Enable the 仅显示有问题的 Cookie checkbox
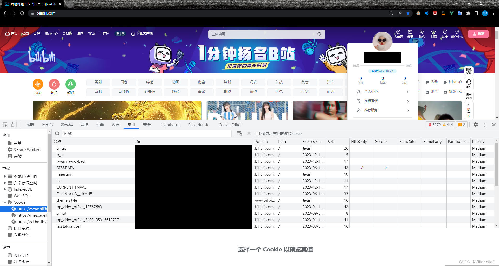The width and height of the screenshot is (499, 266). pyautogui.click(x=257, y=133)
